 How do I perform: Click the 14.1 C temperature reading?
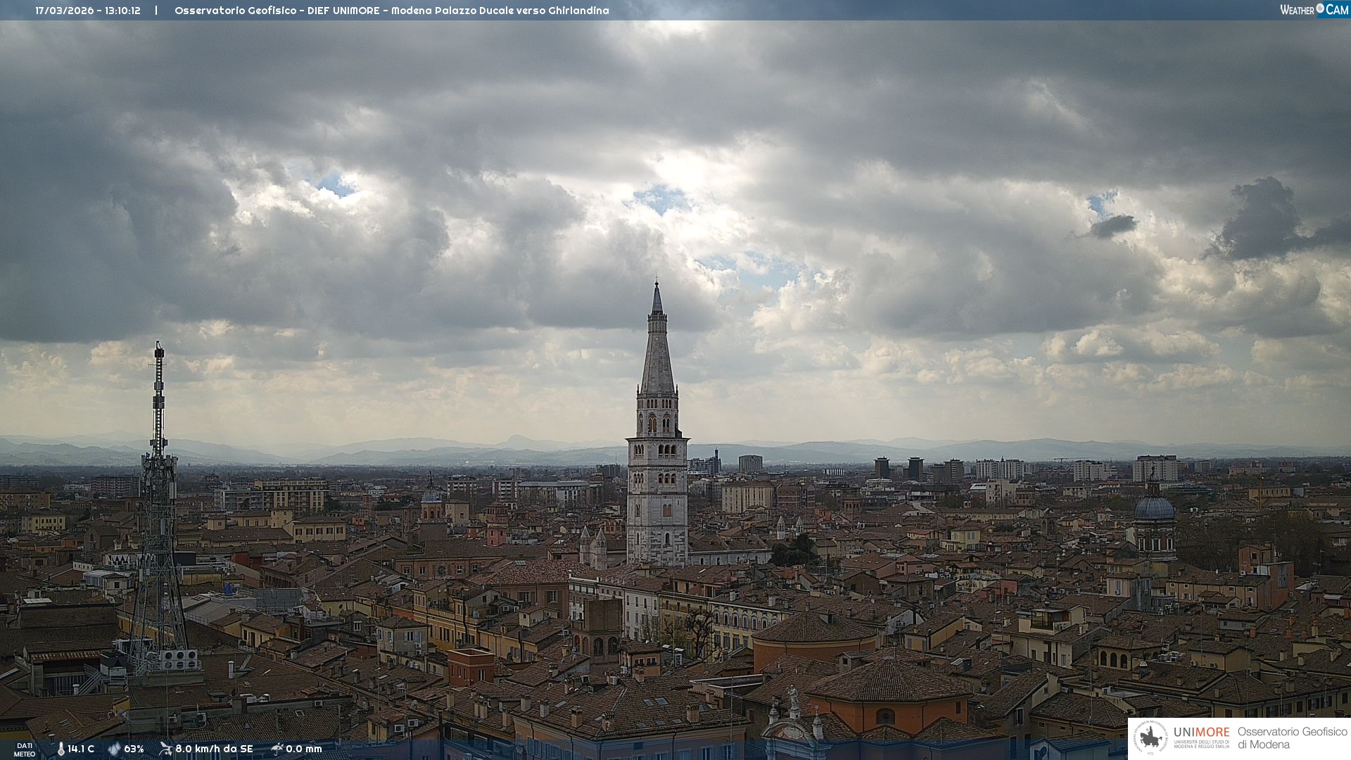tap(81, 749)
